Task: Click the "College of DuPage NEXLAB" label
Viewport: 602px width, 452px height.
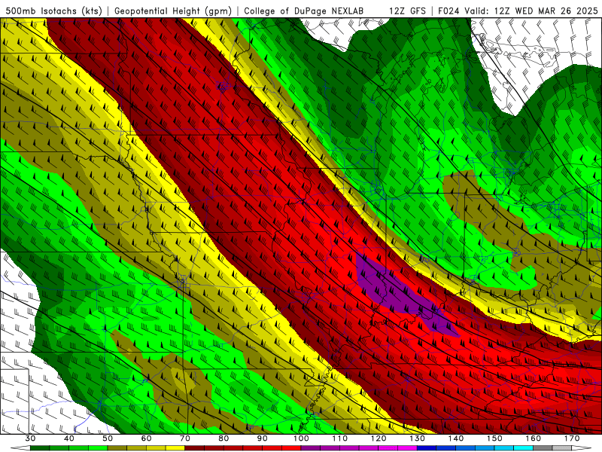Action: [304, 11]
